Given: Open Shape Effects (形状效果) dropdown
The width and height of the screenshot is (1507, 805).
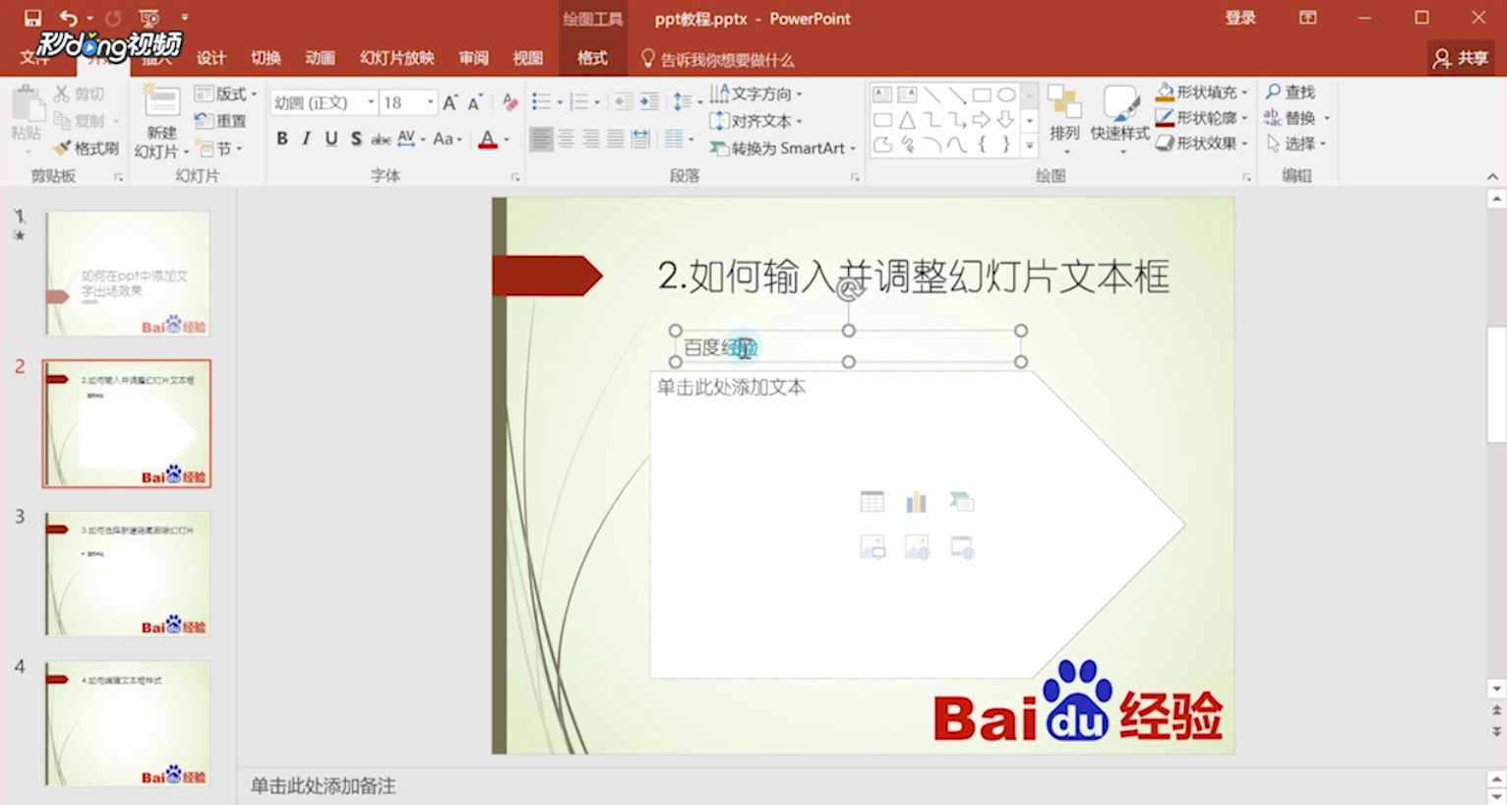Looking at the screenshot, I should click(1202, 143).
